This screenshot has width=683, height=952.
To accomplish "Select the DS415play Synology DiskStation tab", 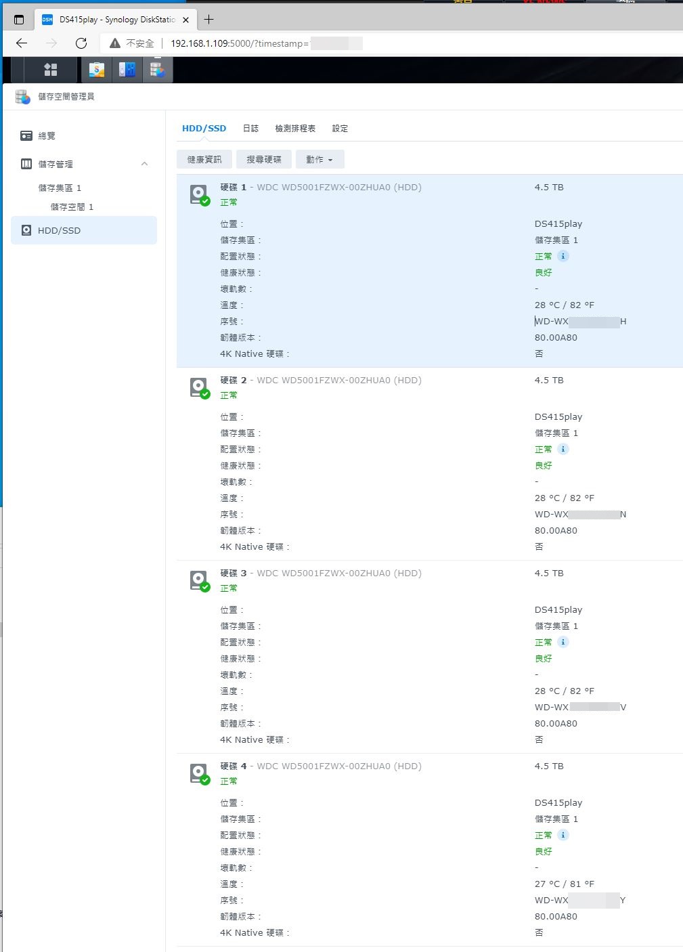I will pyautogui.click(x=116, y=20).
